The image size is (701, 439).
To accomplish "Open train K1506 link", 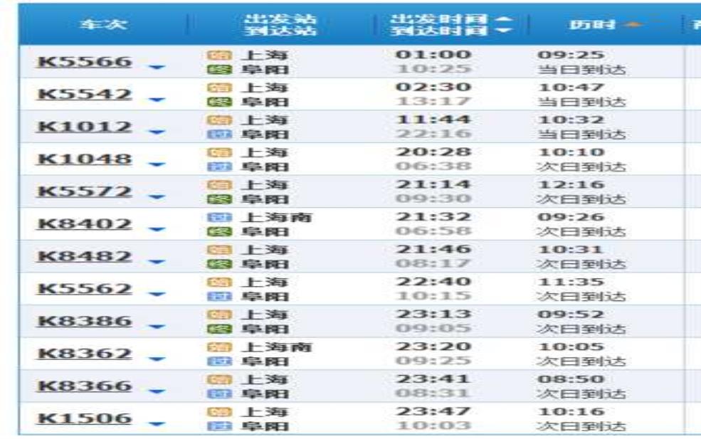I will pyautogui.click(x=84, y=418).
